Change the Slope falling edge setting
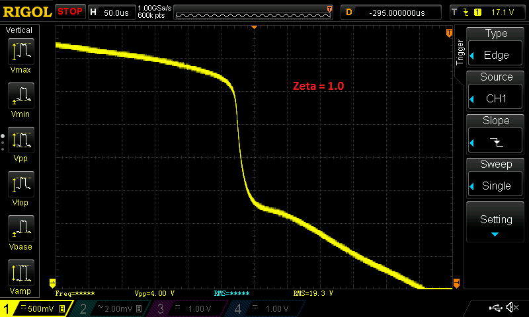The height and width of the screenshot is (317, 529). pos(495,134)
